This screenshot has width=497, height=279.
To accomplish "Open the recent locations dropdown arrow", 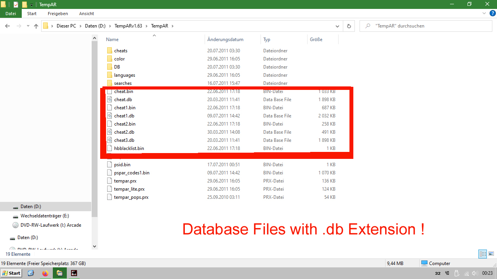I will coord(28,26).
